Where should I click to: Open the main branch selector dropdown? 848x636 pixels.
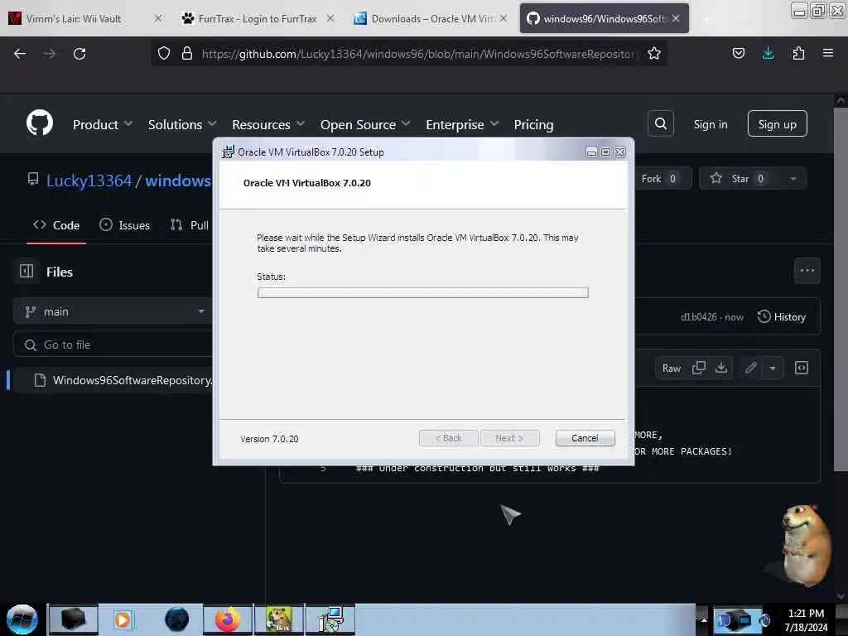coord(113,311)
